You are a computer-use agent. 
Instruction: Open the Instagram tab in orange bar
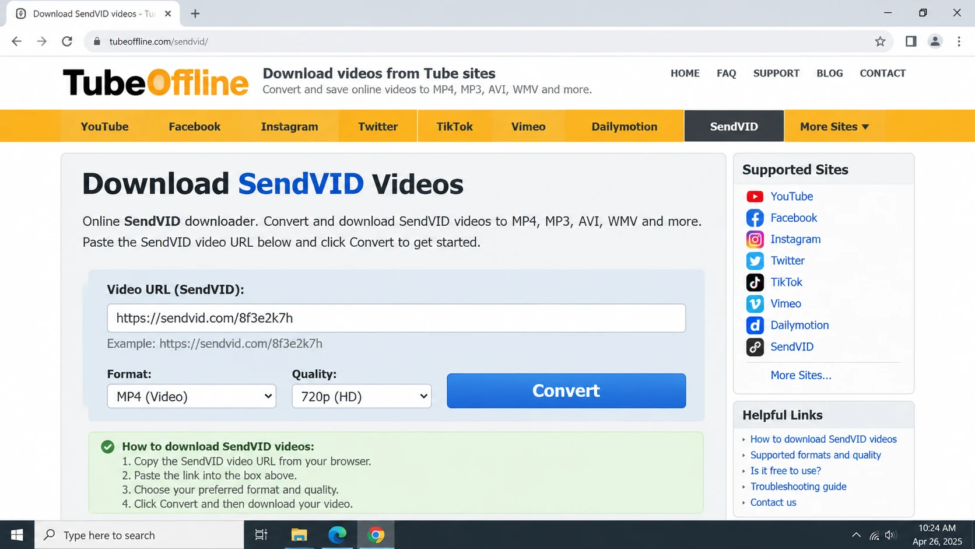[289, 127]
